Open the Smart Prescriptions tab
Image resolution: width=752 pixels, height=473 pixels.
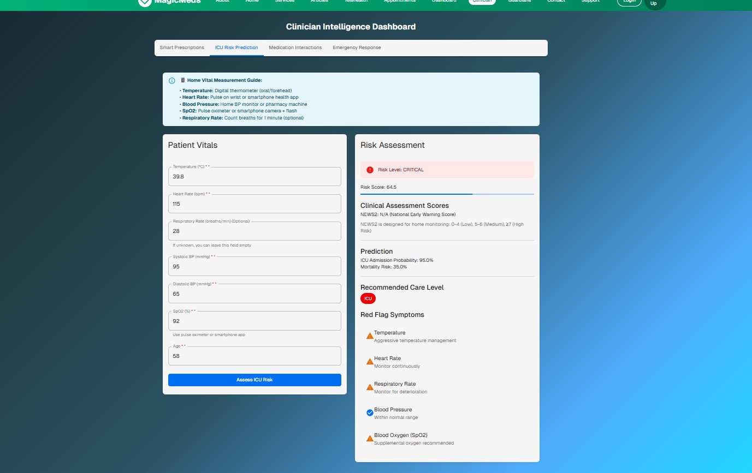(x=182, y=47)
